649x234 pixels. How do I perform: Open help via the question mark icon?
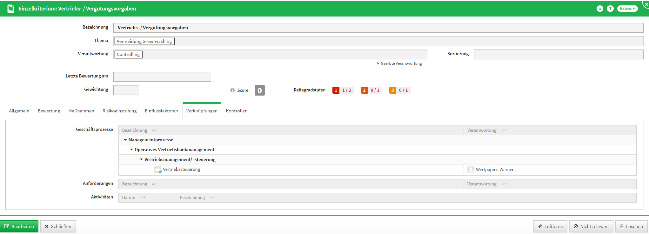(610, 9)
